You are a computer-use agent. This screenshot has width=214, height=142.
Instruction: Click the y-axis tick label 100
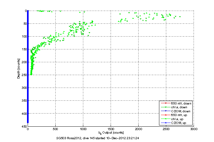click(24, 36)
